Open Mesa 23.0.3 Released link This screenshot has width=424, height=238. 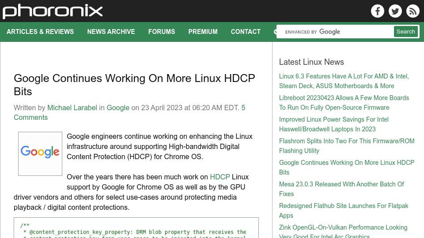coord(341,189)
